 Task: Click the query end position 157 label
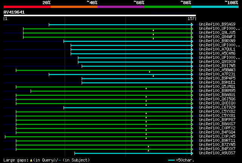[x=191, y=18]
